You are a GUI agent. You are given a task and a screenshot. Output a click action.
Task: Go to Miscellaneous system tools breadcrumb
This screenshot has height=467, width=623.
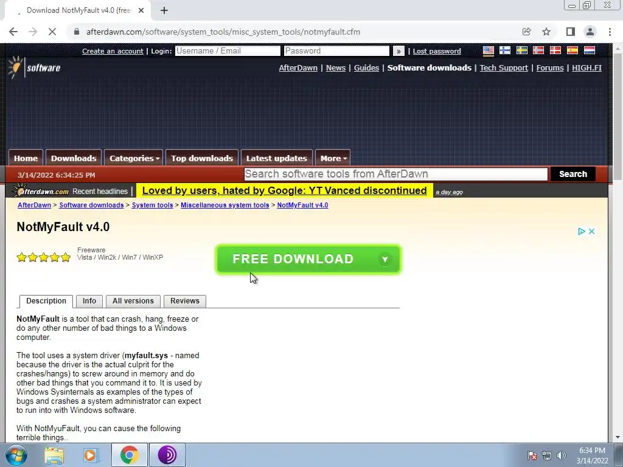point(225,206)
